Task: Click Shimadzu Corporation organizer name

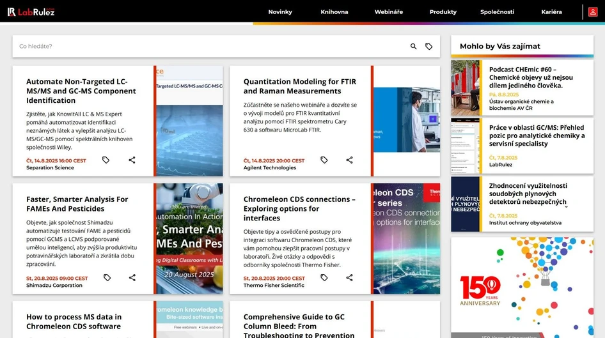Action: click(54, 285)
